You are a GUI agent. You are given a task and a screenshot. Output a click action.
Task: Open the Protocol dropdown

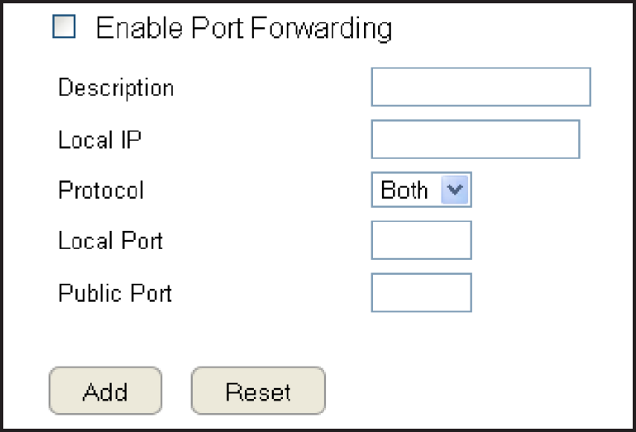tap(421, 190)
